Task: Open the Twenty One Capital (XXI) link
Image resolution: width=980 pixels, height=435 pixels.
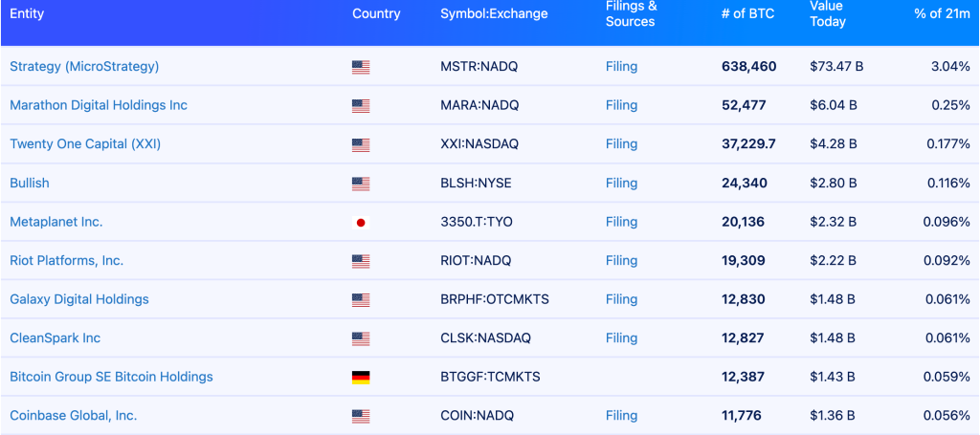Action: pyautogui.click(x=85, y=144)
